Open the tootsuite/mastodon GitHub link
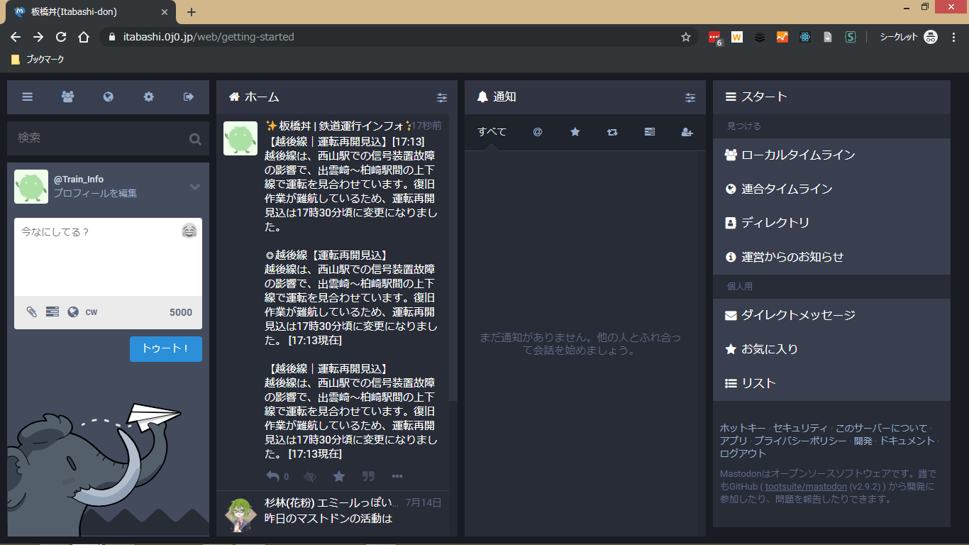Screen dimensions: 969x545 pos(806,487)
